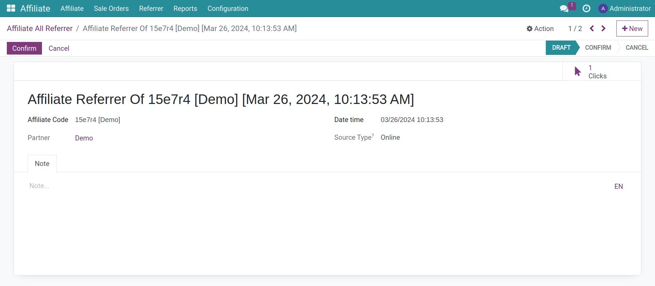Click the DRAFT status stage

click(561, 48)
